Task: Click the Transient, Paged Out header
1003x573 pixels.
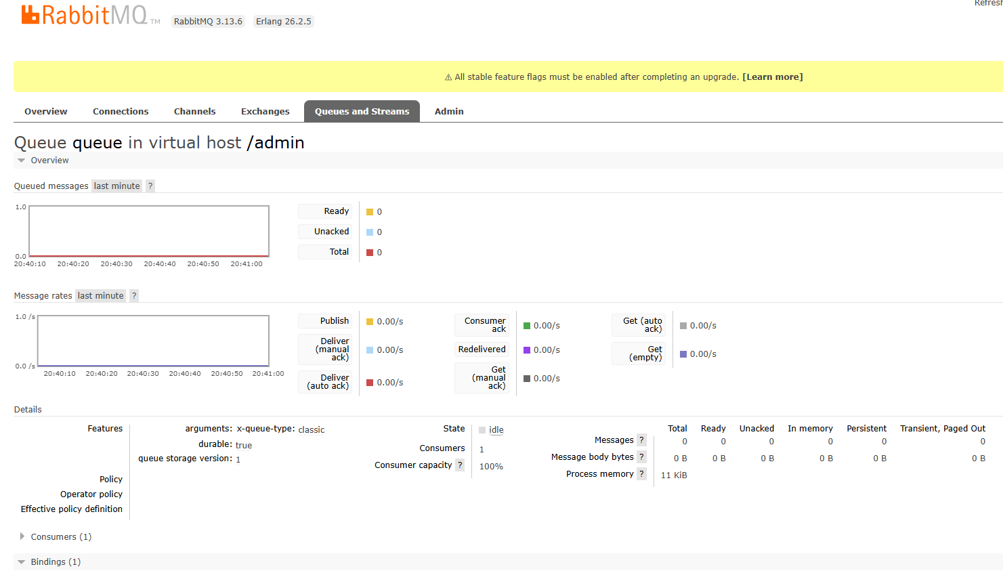Action: tap(943, 429)
